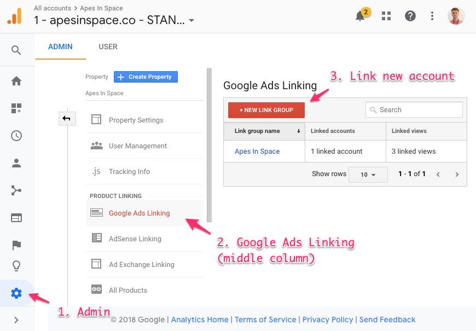Sort by Link group name arrow
The image size is (476, 331).
(x=299, y=131)
